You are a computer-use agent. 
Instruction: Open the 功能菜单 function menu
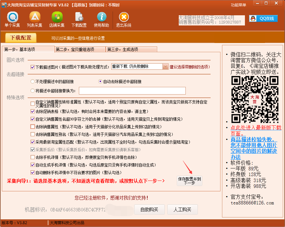(239, 5)
